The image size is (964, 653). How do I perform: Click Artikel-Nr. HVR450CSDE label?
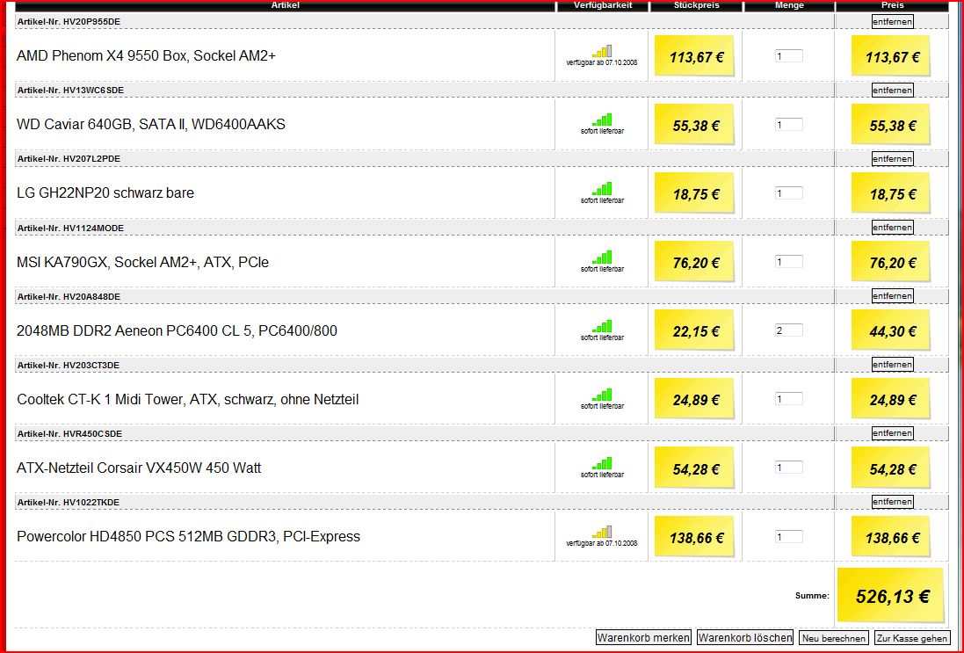pyautogui.click(x=69, y=433)
